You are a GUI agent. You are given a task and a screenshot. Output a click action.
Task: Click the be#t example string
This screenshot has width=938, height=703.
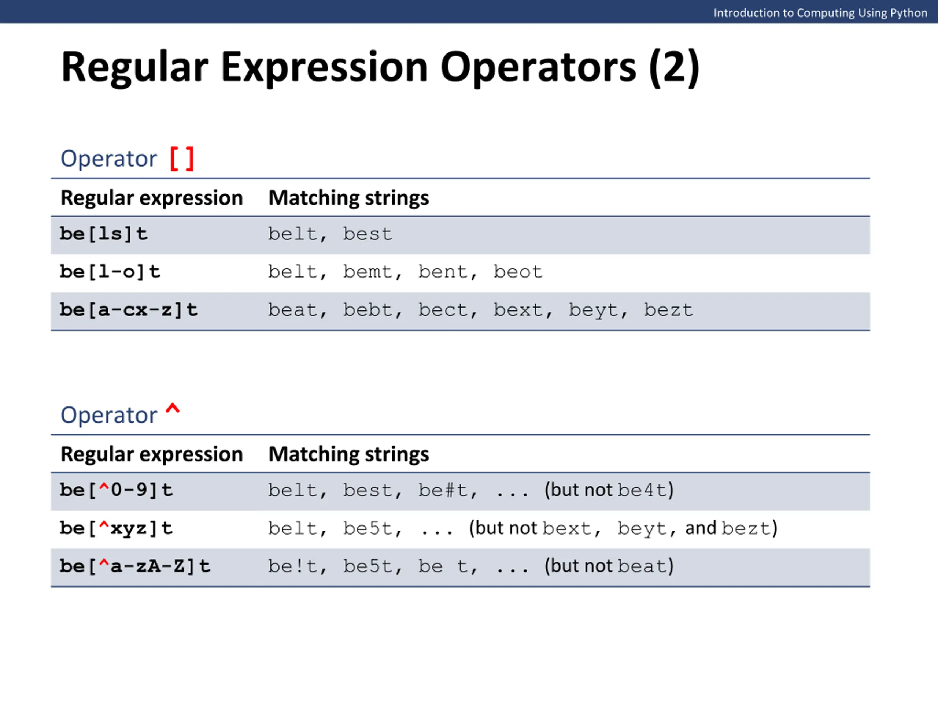[443, 490]
